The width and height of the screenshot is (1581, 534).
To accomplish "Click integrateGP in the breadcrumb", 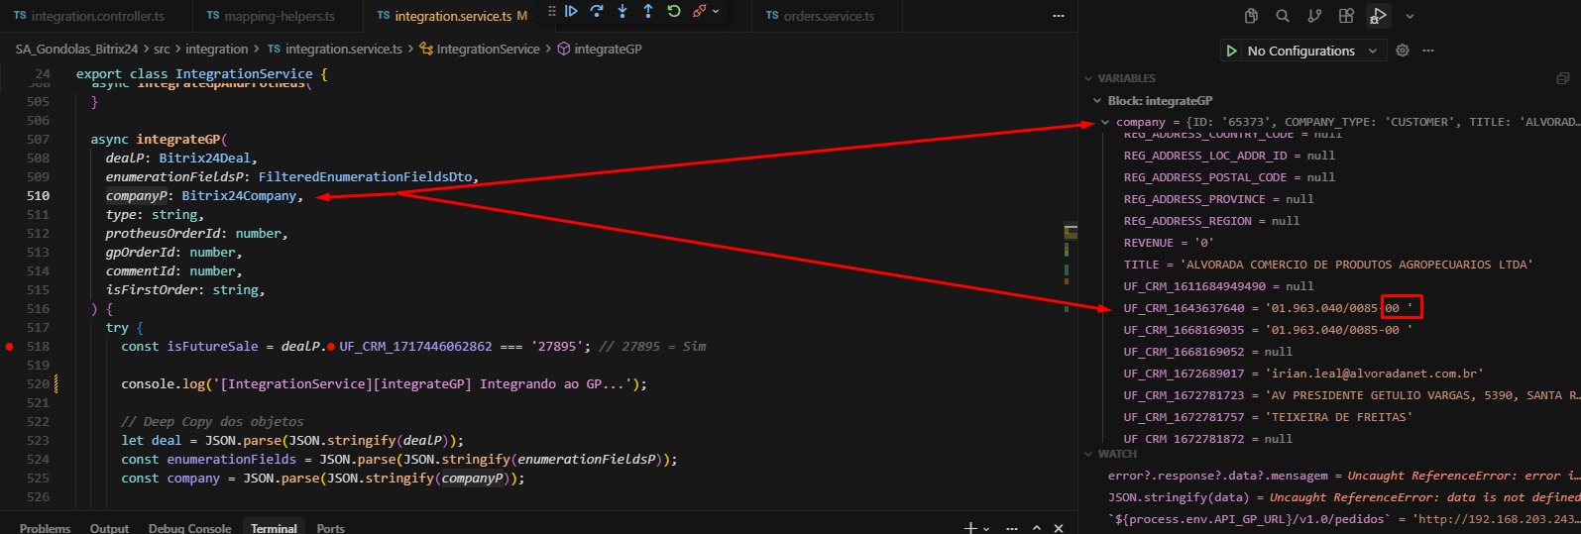I will pyautogui.click(x=607, y=49).
